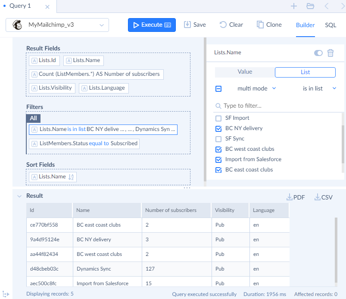
Task: Open a new query tab with the plus icon
Action: (294, 6)
